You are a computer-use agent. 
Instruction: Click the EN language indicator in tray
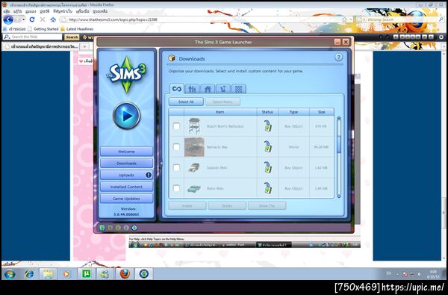(389, 273)
